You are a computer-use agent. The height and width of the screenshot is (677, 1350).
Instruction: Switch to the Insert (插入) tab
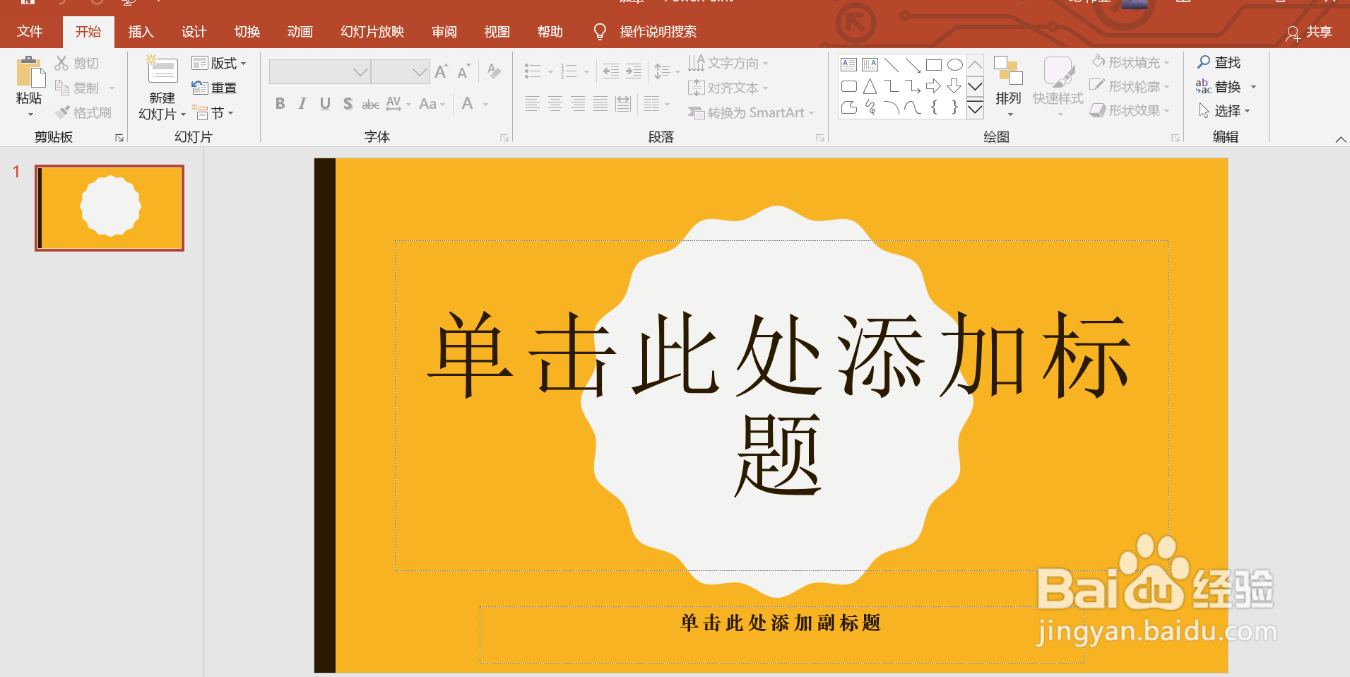point(141,32)
